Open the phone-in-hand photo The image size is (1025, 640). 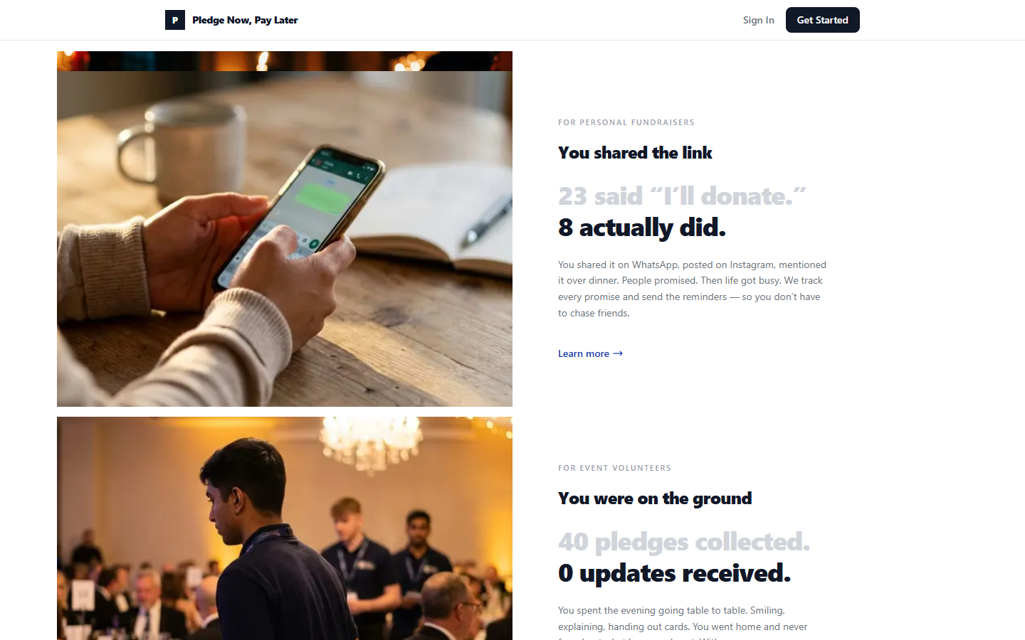[285, 239]
